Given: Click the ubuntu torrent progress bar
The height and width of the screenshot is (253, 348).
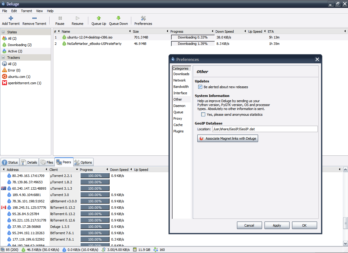Looking at the screenshot, I should 193,37.
